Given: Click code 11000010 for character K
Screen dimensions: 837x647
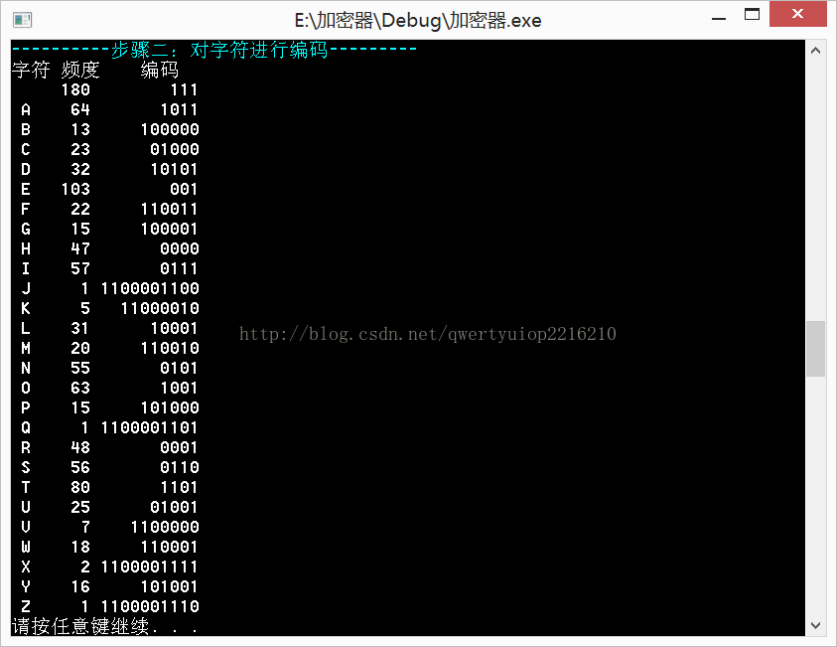Looking at the screenshot, I should pos(160,308).
